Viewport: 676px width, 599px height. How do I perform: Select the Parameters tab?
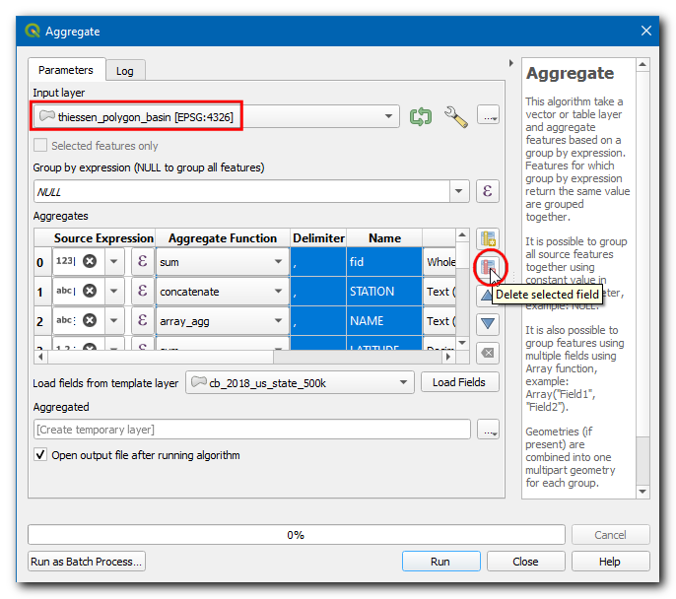pyautogui.click(x=66, y=71)
